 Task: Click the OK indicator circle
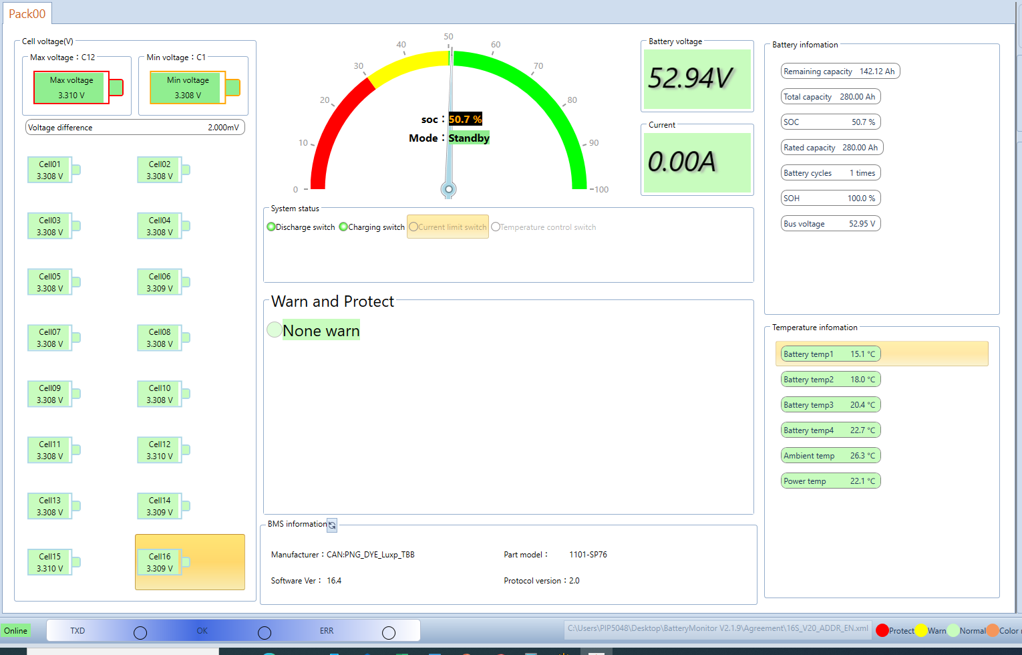[x=265, y=632]
